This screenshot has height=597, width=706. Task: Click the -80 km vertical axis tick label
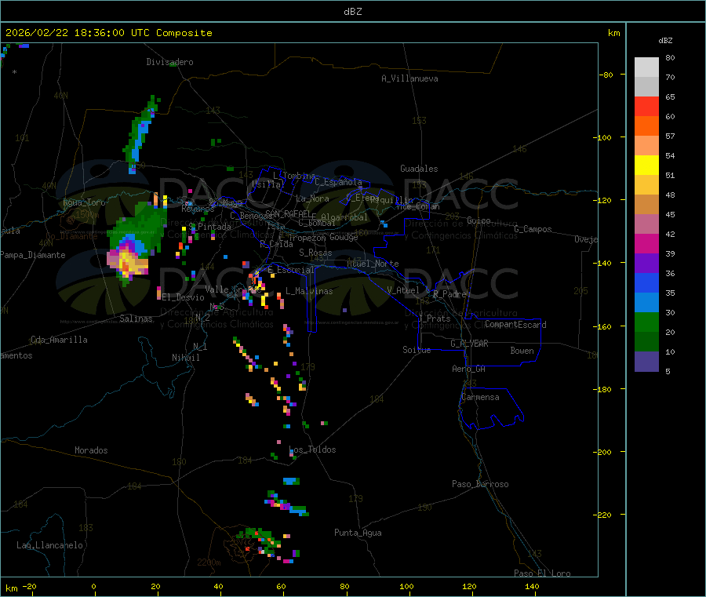[606, 75]
